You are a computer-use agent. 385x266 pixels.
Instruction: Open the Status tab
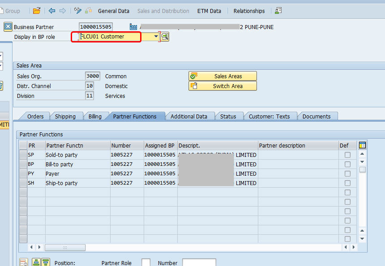tap(228, 116)
